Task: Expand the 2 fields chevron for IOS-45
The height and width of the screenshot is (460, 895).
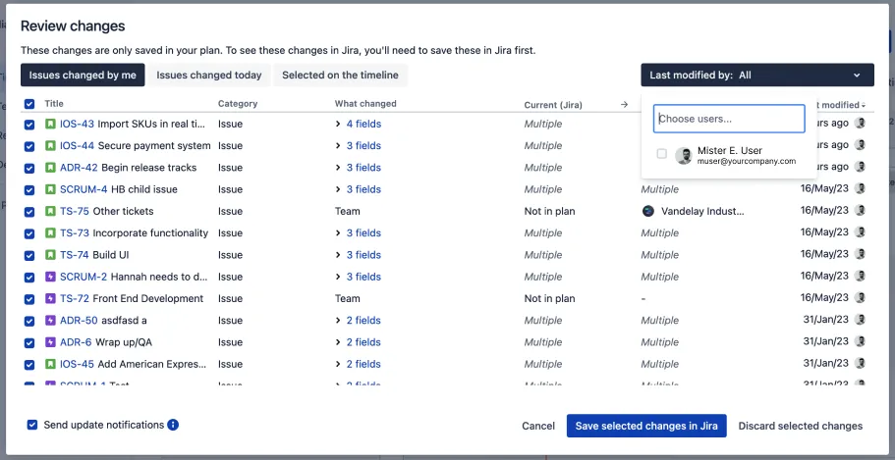Action: click(x=338, y=364)
